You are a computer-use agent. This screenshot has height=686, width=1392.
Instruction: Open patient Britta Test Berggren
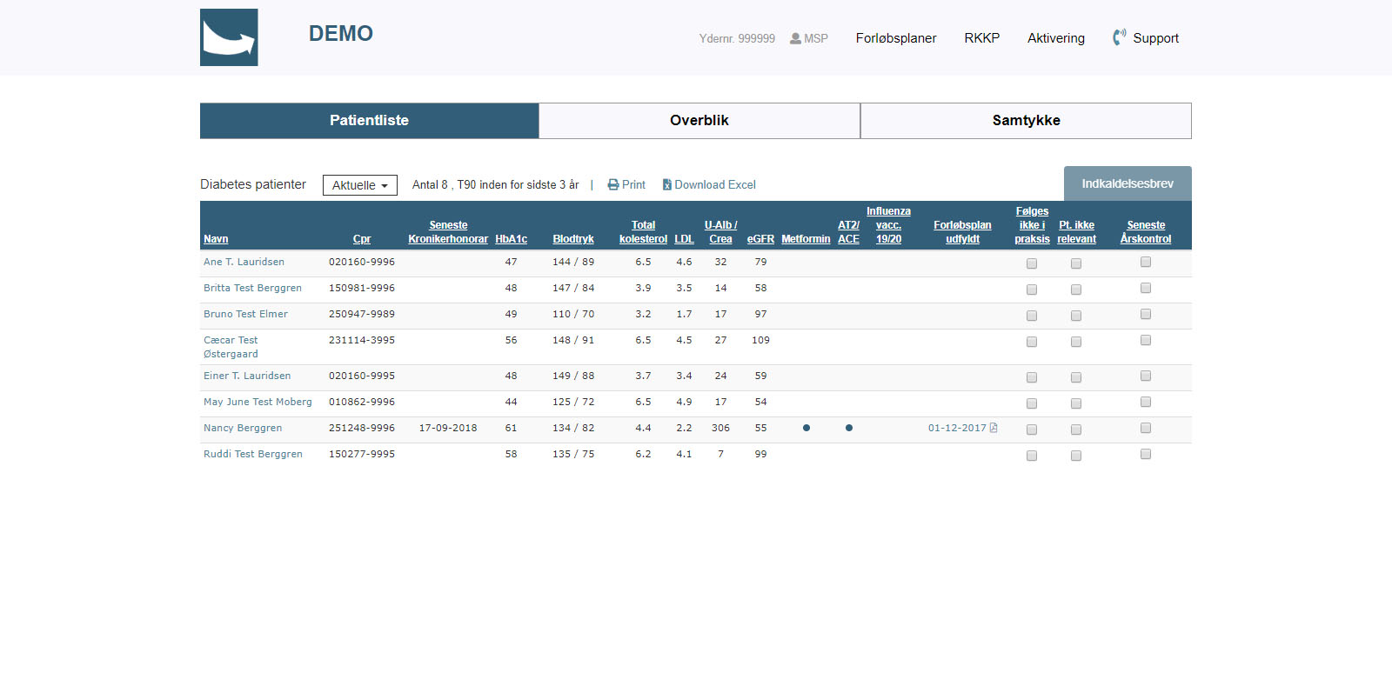(x=252, y=288)
